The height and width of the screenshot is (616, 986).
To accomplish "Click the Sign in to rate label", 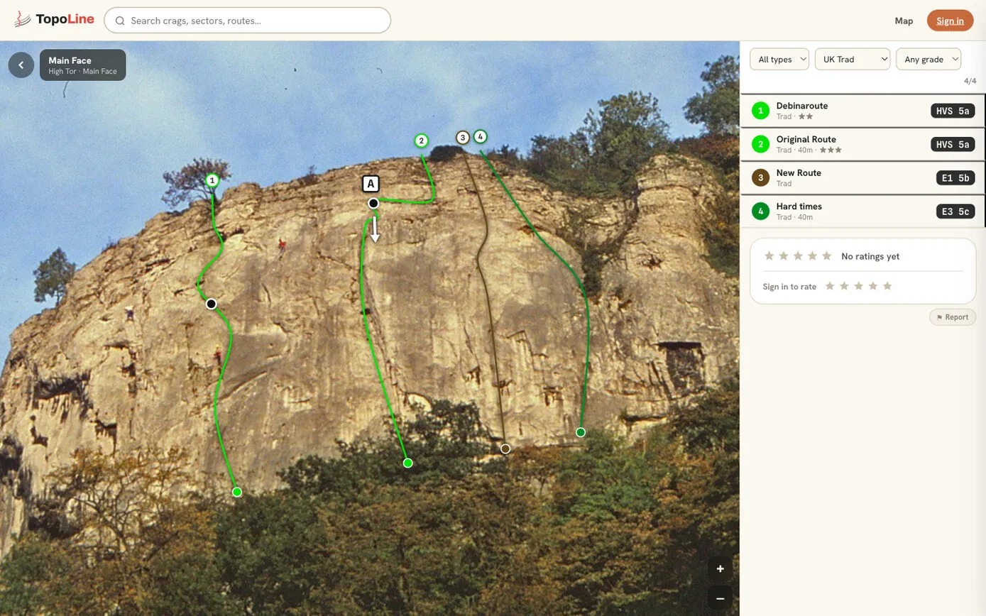I will pos(789,287).
